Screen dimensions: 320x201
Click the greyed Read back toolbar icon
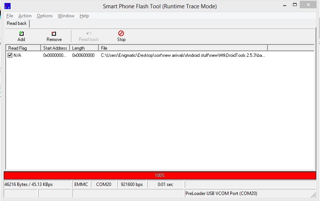click(89, 33)
